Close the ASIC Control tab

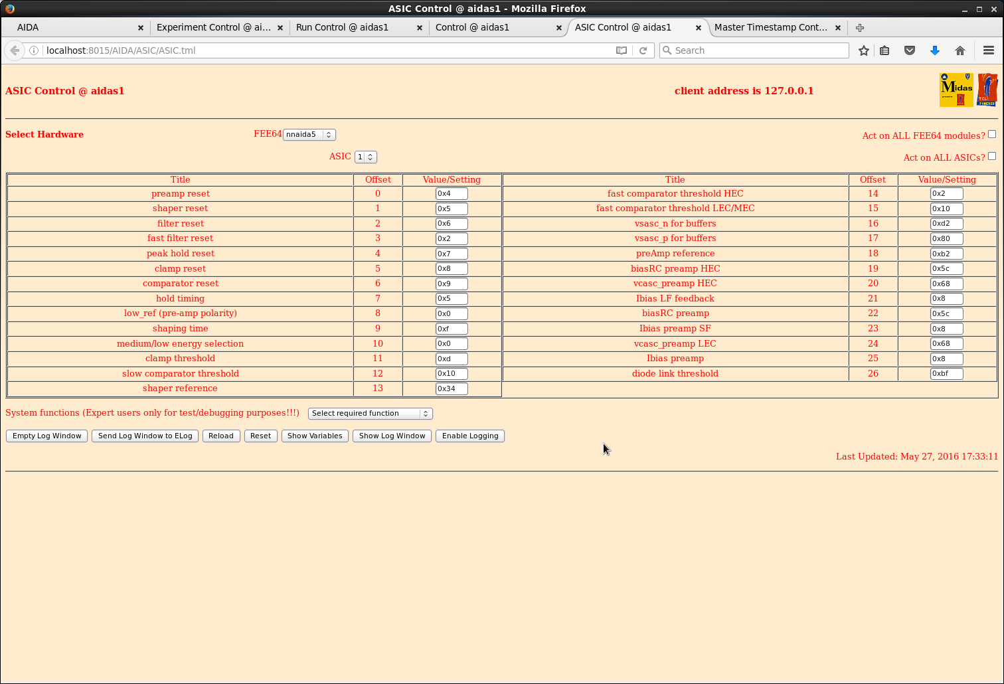pos(699,28)
